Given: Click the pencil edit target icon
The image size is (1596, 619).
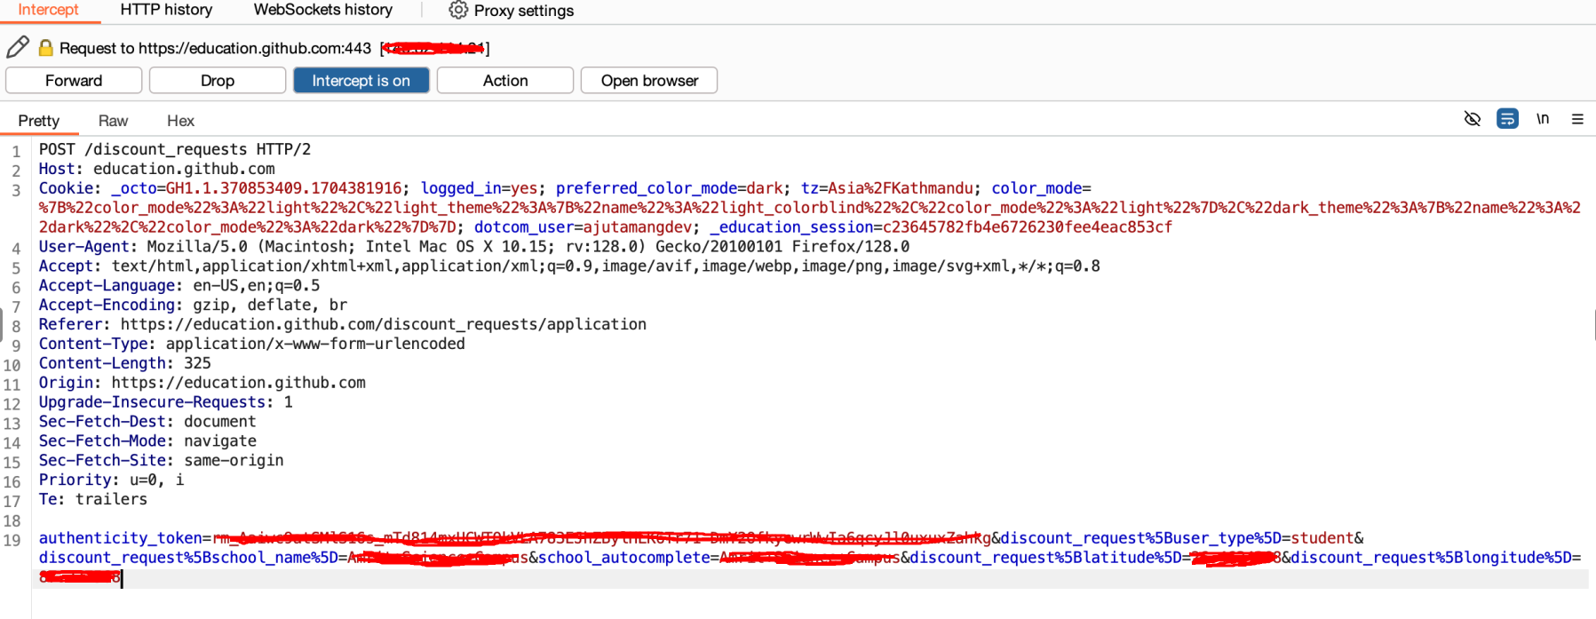Looking at the screenshot, I should [18, 47].
